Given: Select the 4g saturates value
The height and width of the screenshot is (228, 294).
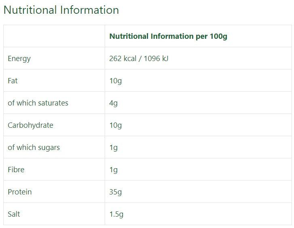Looking at the screenshot, I should tap(114, 103).
